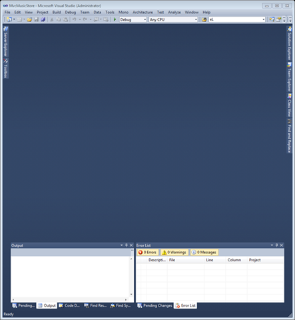The height and width of the screenshot is (320, 295).
Task: Open the Output panel window position dropdown arrow
Action: point(122,245)
